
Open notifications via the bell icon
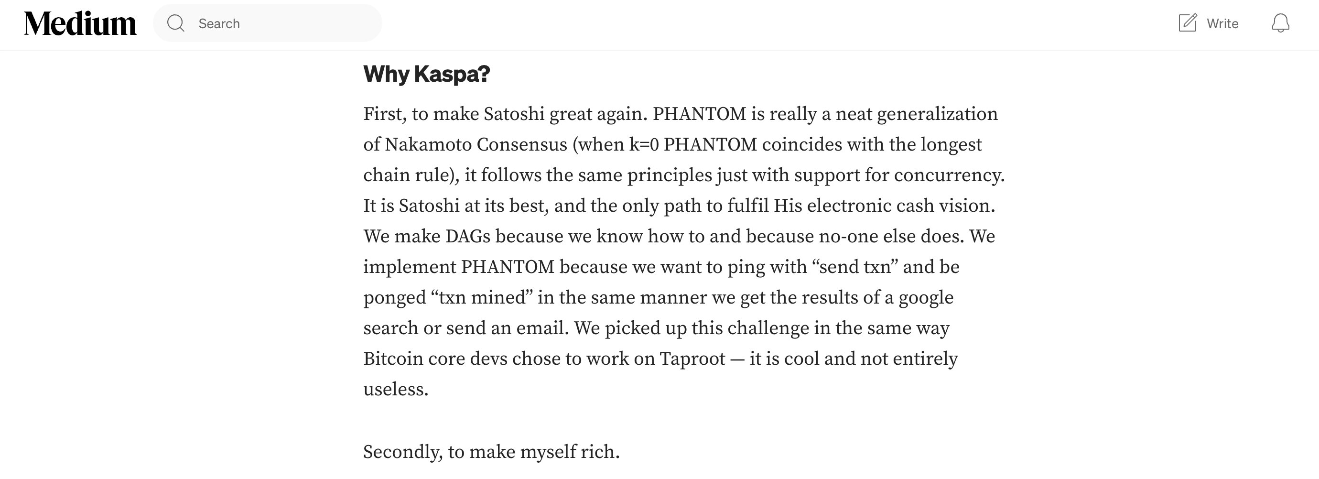click(1280, 23)
